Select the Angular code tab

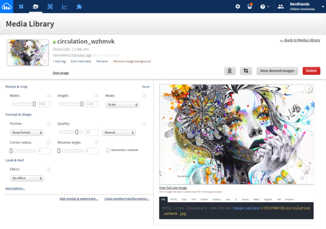(x=268, y=199)
